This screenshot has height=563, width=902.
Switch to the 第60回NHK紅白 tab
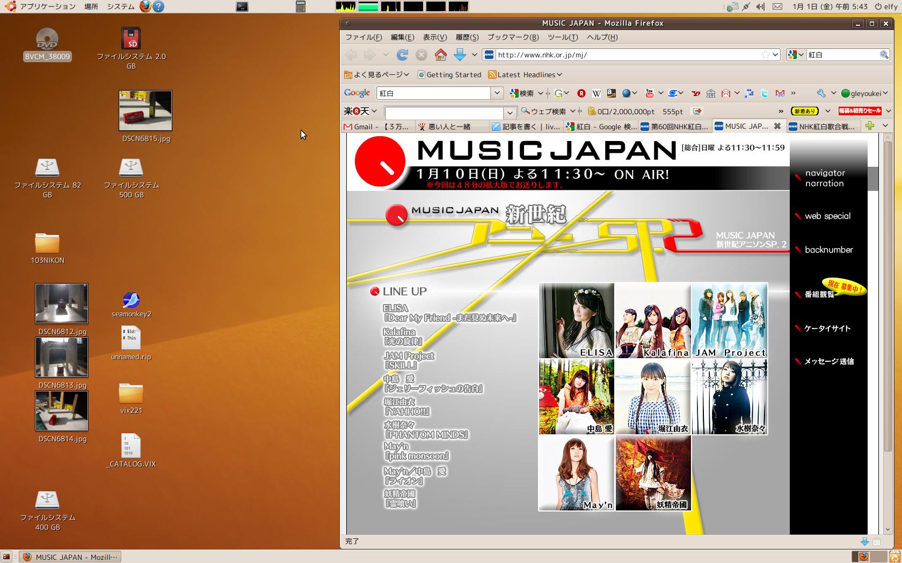[675, 127]
